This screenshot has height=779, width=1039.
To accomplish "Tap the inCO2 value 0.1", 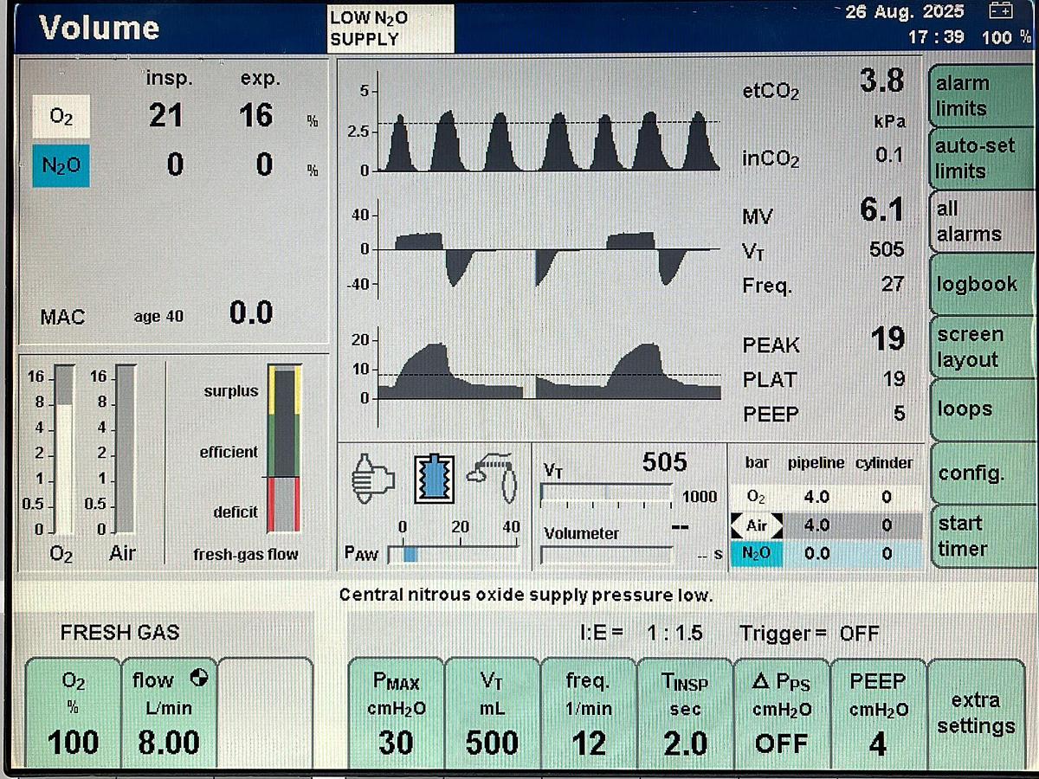I will pyautogui.click(x=889, y=156).
